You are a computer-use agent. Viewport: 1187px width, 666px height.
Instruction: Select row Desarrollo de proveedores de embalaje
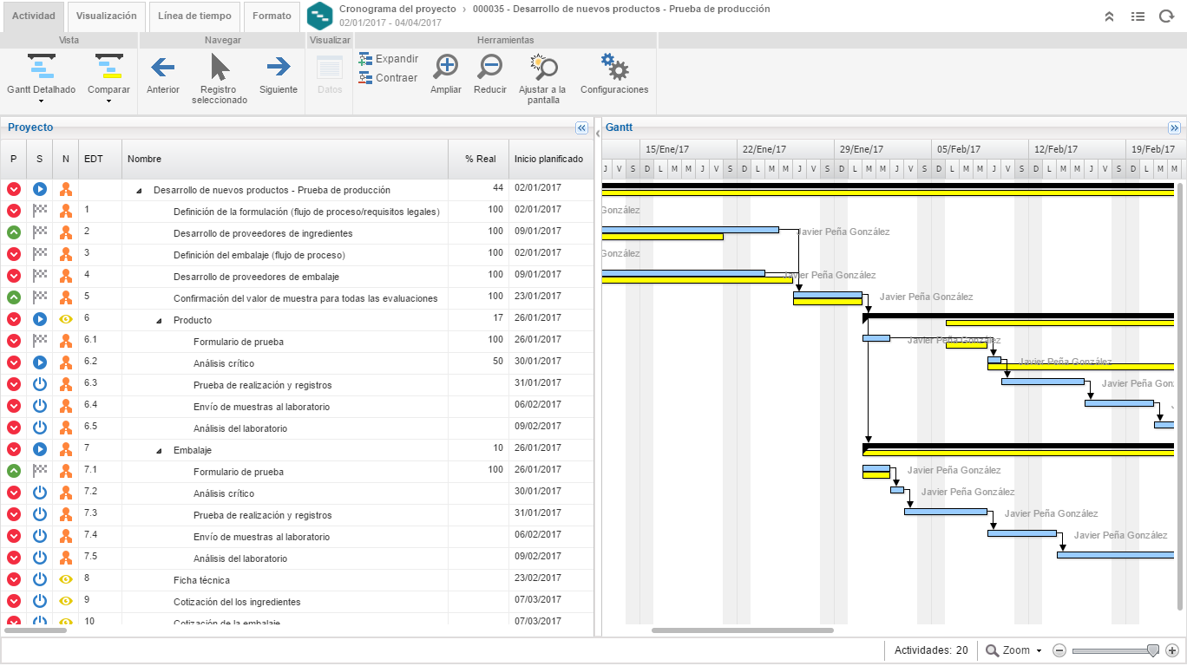coord(297,276)
